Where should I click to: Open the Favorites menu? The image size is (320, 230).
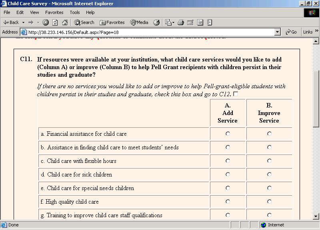pyautogui.click(x=54, y=12)
